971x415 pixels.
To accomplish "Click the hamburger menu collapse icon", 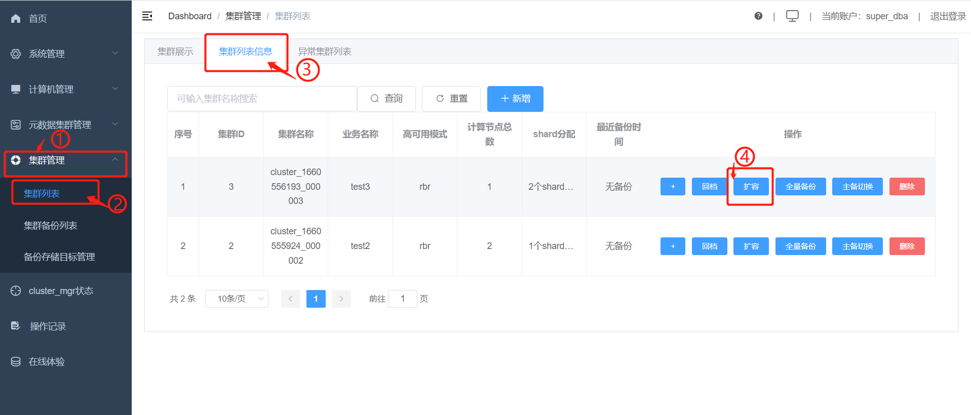I will 147,16.
